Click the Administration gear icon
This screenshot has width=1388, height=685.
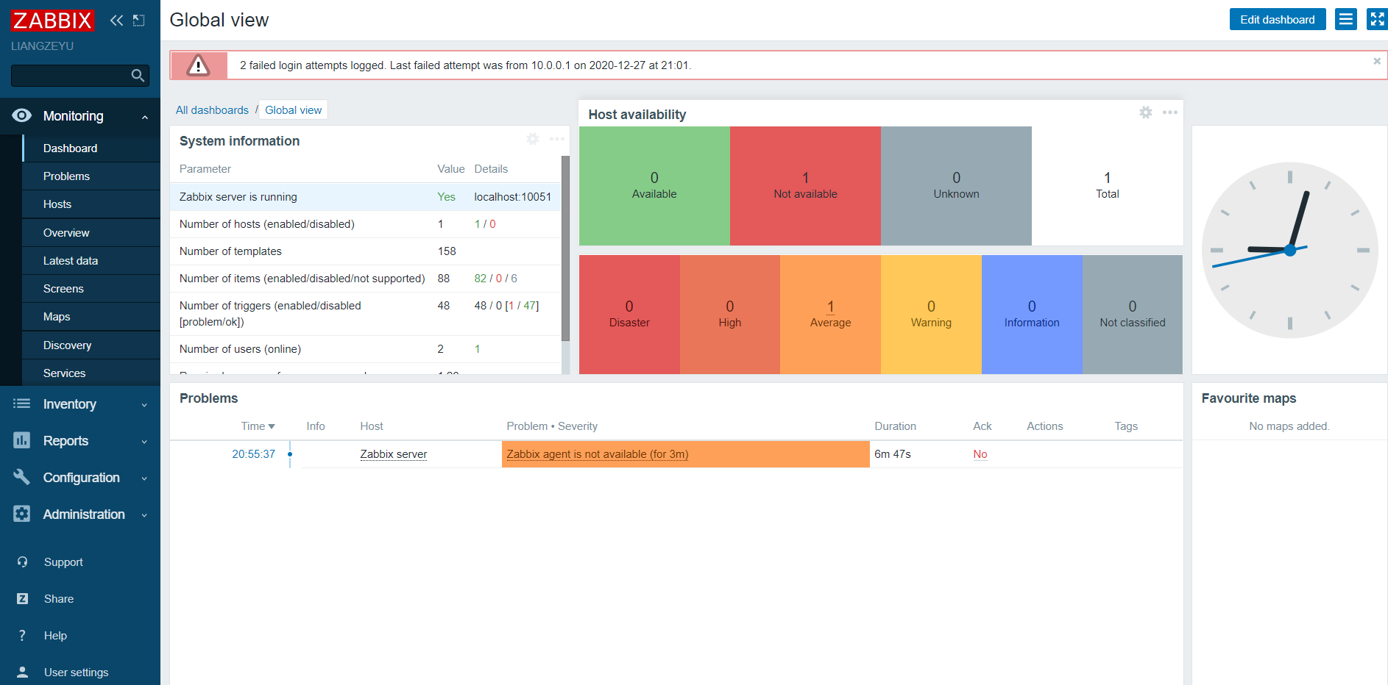pyautogui.click(x=22, y=514)
